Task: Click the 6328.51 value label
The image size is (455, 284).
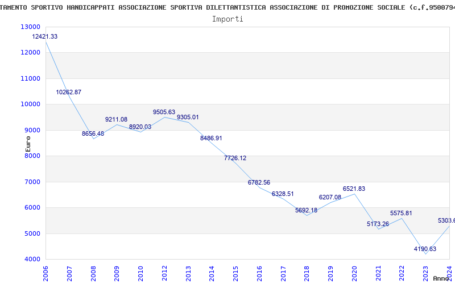Action: click(283, 194)
